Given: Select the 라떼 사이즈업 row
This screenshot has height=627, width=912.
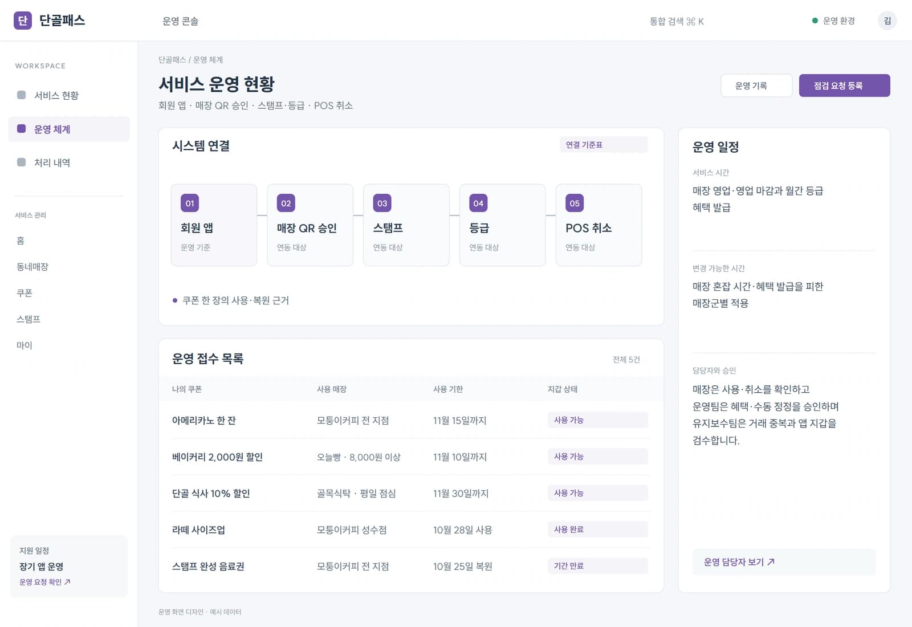Looking at the screenshot, I should 411,530.
